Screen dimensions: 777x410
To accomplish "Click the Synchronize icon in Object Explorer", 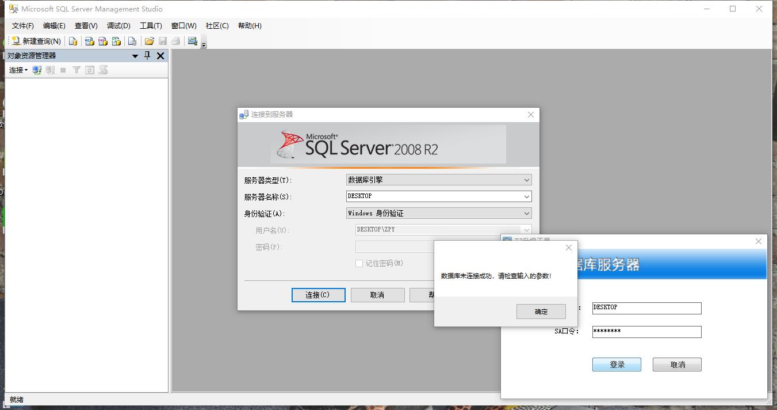I will click(103, 70).
